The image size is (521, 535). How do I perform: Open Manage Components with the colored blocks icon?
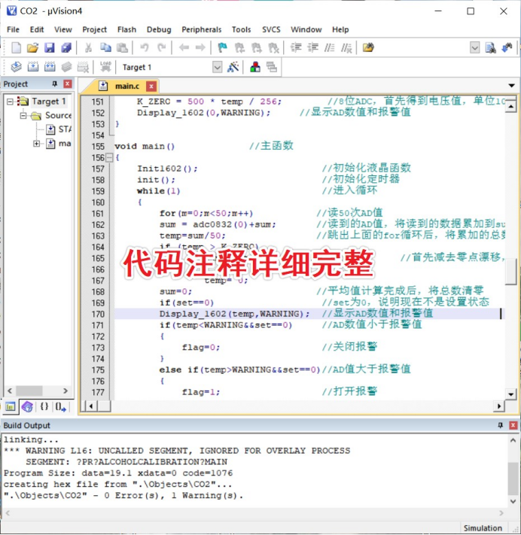click(x=255, y=67)
